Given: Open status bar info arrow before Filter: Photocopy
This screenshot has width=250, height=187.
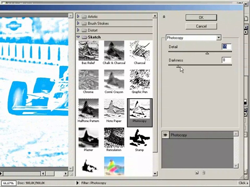Looking at the screenshot, I should (x=78, y=183).
